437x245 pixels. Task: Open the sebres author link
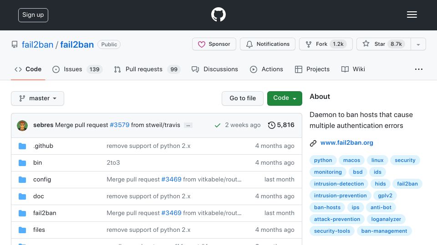tap(43, 125)
